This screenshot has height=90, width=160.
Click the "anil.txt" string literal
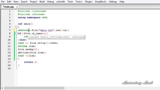[x=46, y=30]
